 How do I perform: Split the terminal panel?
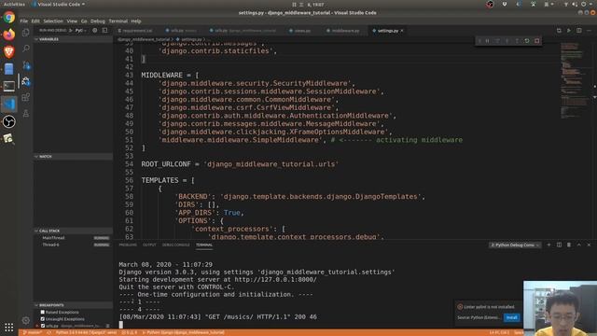pos(559,245)
